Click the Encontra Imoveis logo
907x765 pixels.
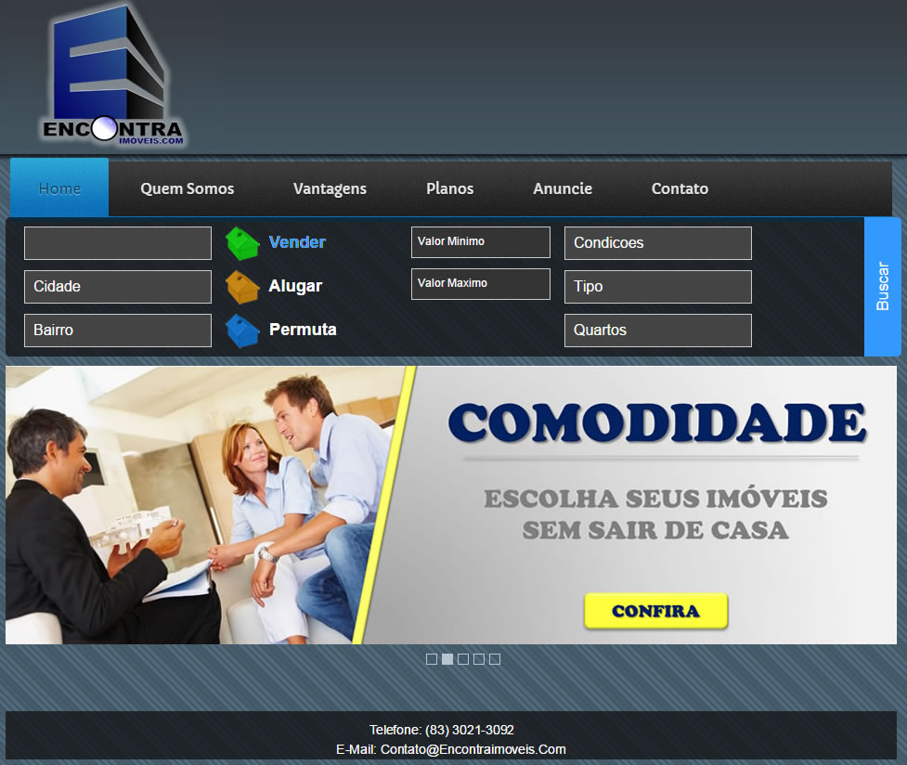coord(111,78)
